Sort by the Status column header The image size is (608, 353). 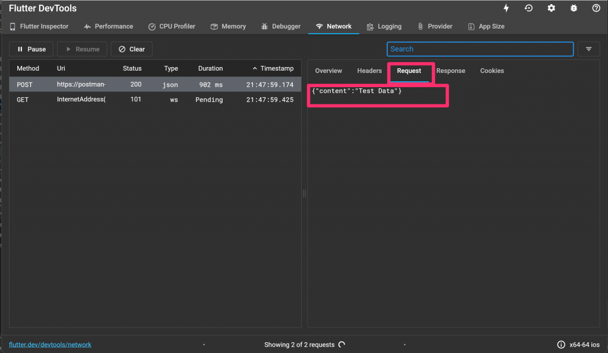[x=132, y=68]
